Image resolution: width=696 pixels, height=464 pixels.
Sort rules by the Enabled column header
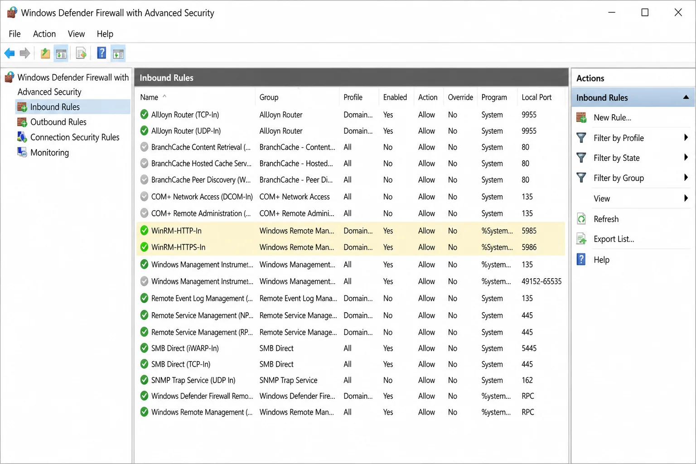click(395, 97)
